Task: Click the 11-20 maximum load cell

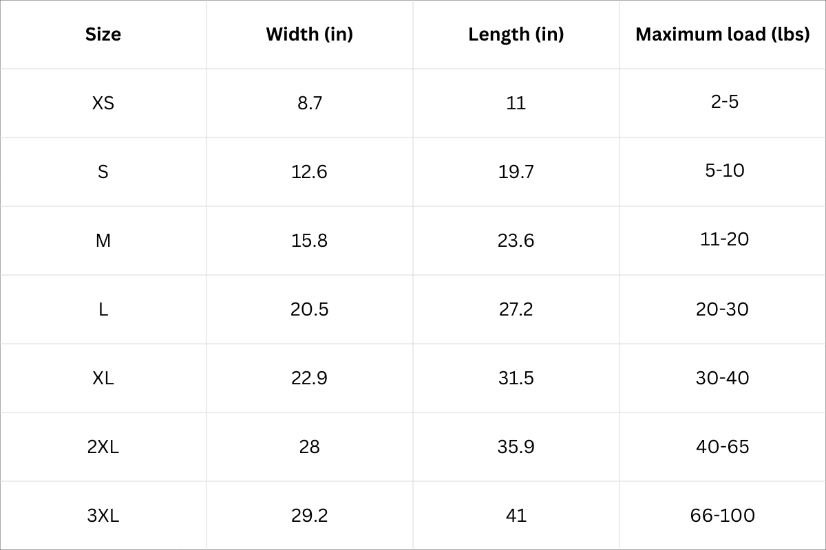Action: 724,239
